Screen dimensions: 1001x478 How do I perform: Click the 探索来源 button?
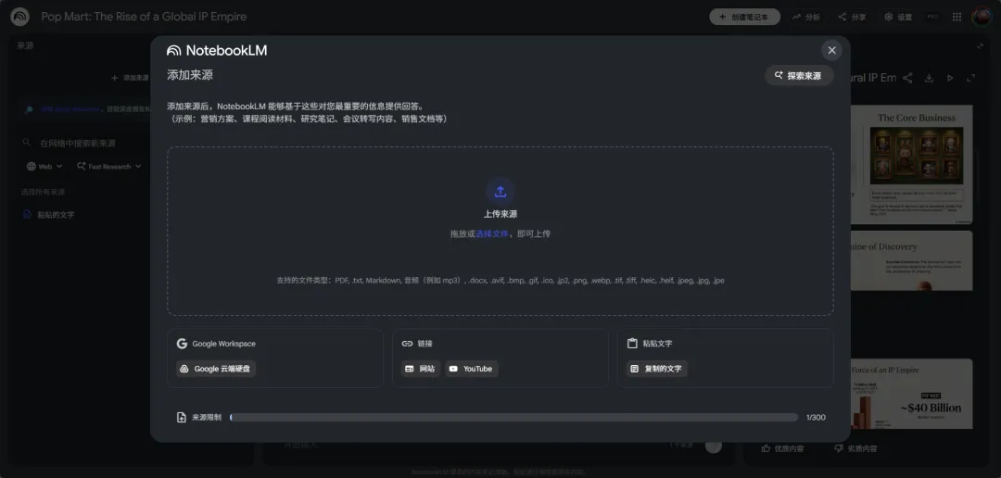(799, 75)
